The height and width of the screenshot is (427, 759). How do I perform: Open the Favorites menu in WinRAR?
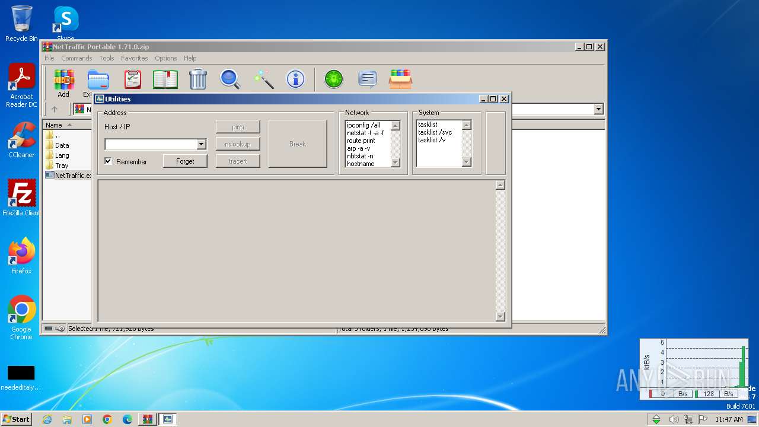(135, 58)
